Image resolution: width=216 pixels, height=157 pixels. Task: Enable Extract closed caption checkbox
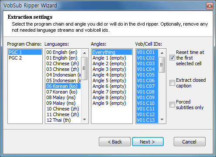coord(172,83)
